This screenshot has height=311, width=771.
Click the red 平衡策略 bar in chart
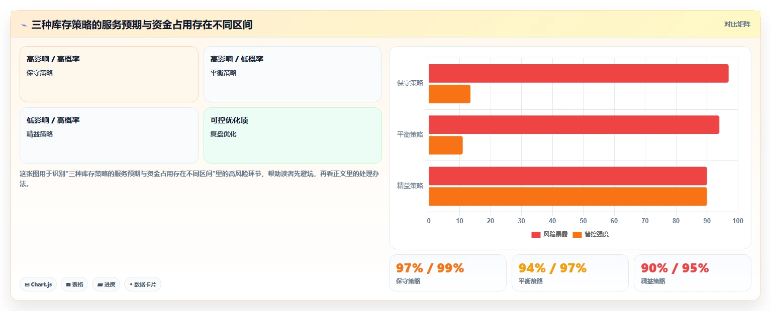tap(574, 125)
